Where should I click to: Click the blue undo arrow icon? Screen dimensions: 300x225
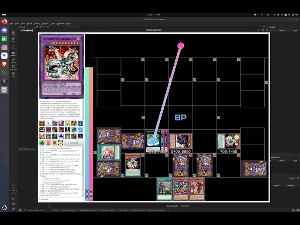tap(80, 130)
